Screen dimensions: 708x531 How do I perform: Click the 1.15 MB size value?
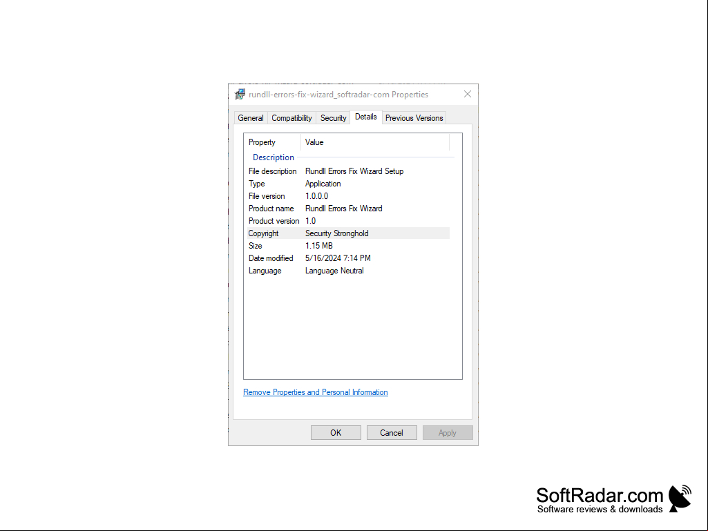coord(319,246)
